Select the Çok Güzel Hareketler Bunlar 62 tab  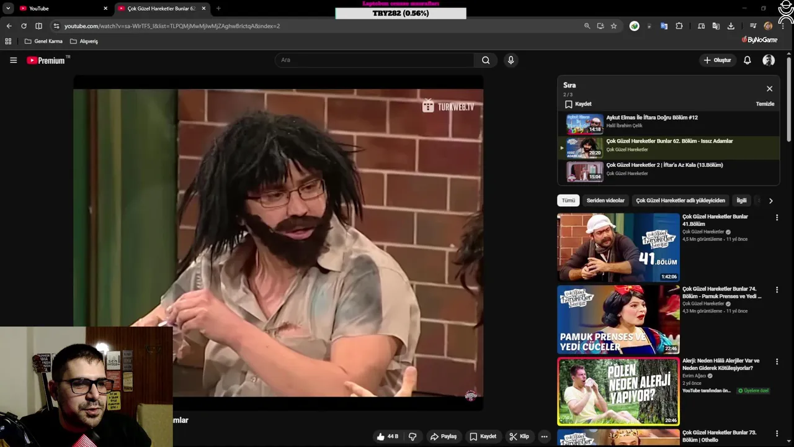[x=161, y=9]
